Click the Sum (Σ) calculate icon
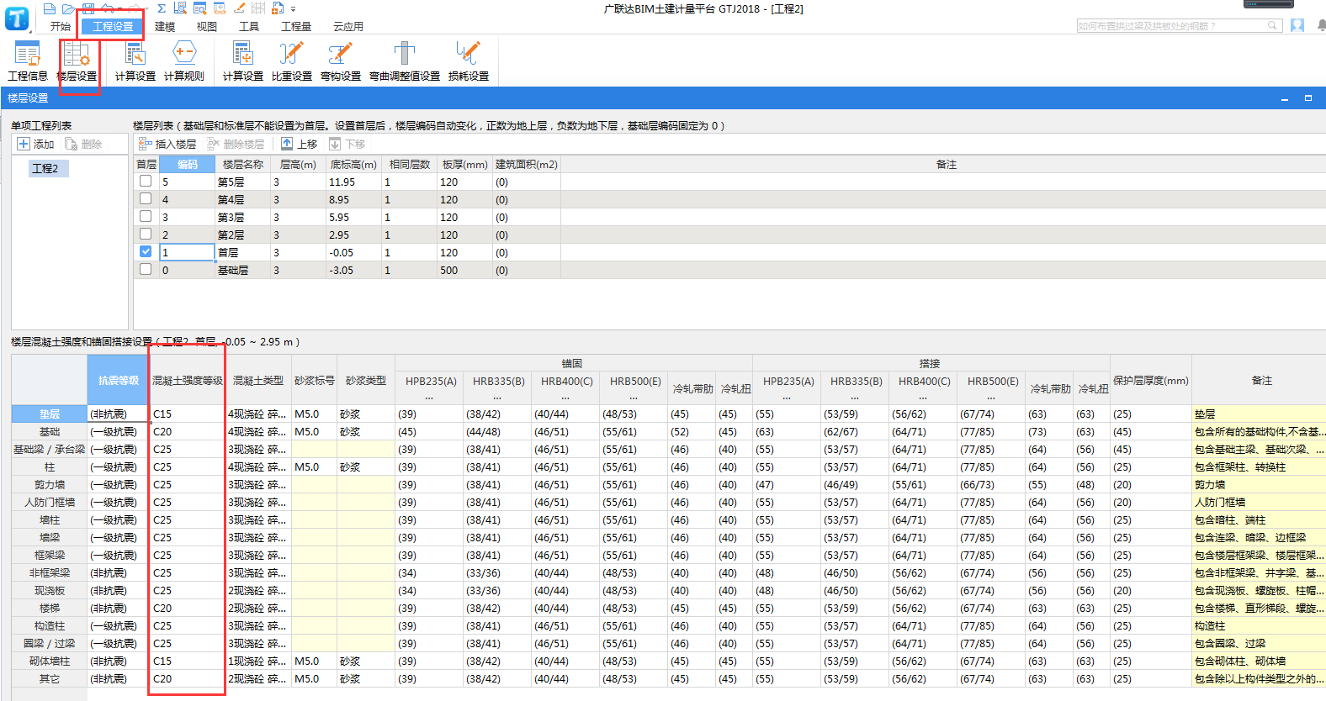 pos(162,8)
